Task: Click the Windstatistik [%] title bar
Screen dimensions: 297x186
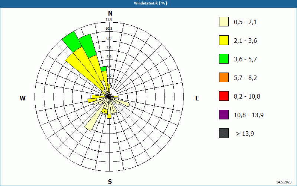Action: pos(148,3)
